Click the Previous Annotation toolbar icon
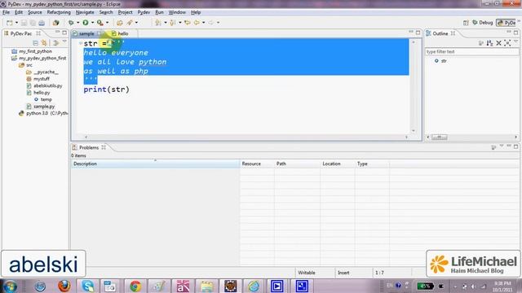Screen dimensions: 522x293 pos(173,23)
